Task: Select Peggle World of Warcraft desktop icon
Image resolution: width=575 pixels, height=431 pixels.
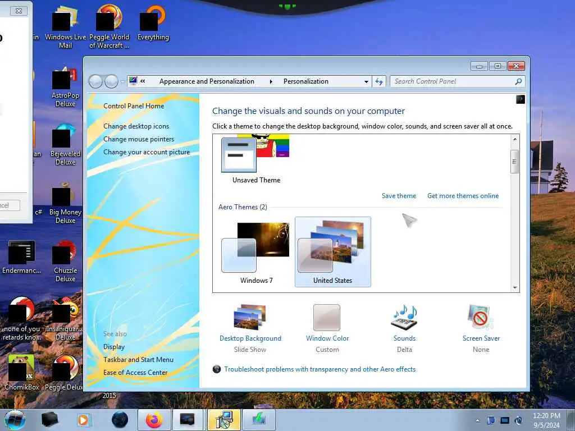Action: coord(109,28)
